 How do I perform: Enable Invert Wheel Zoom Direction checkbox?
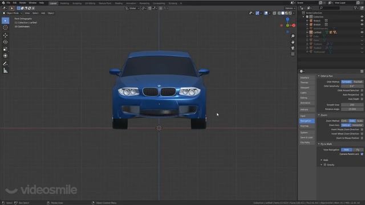(x=362, y=134)
